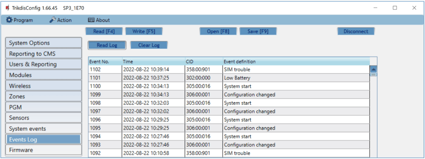Save configuration with Save [F9]

click(x=258, y=31)
